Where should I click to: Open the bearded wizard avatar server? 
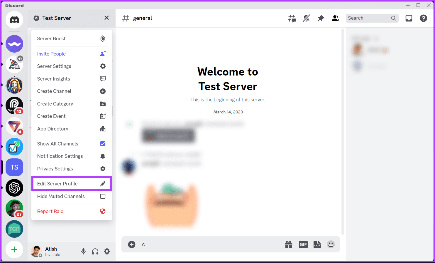[14, 85]
